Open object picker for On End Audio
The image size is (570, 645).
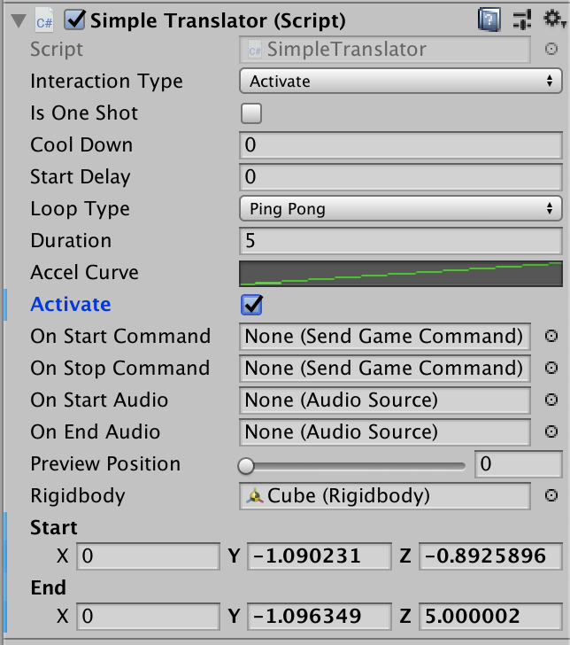pyautogui.click(x=551, y=432)
